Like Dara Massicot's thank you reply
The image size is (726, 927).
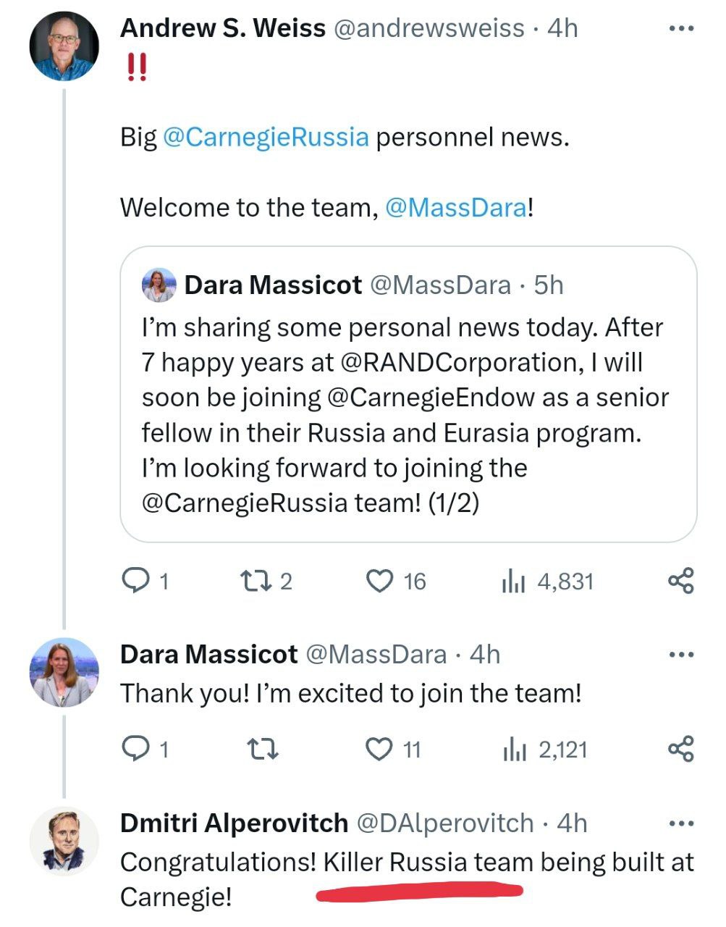click(379, 749)
